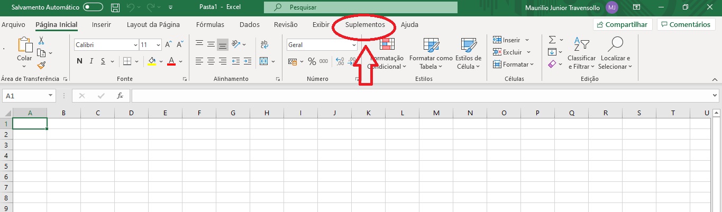This screenshot has width=722, height=212.
Task: Click the Format Painter brush icon
Action: [41, 65]
